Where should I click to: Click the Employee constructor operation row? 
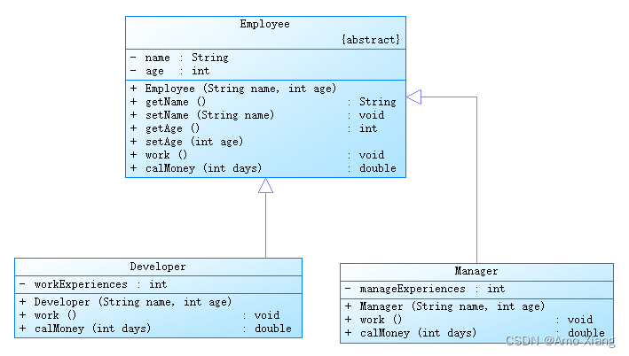(233, 89)
